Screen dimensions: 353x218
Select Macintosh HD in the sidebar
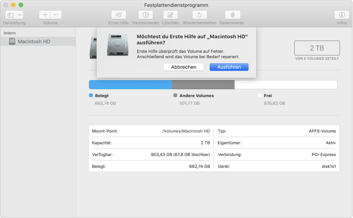tap(38, 41)
